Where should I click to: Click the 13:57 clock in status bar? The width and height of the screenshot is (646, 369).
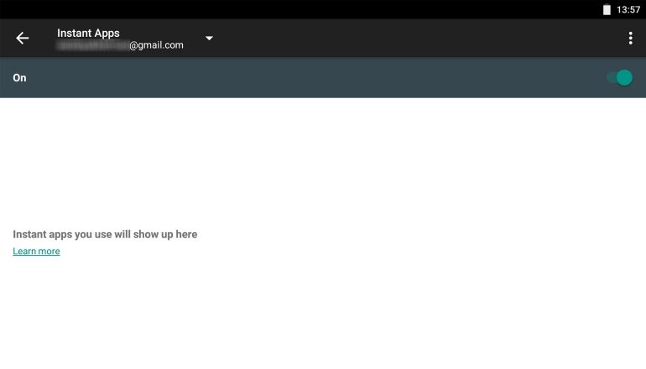[628, 9]
